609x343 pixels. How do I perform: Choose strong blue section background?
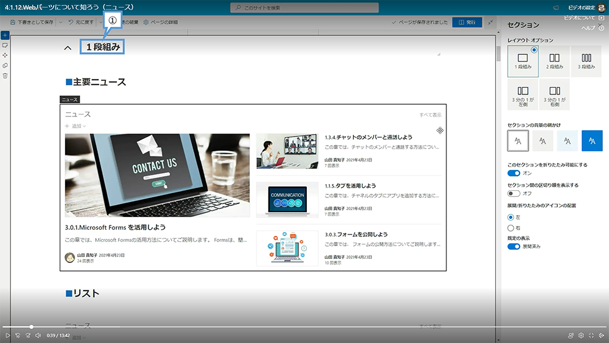tap(592, 141)
